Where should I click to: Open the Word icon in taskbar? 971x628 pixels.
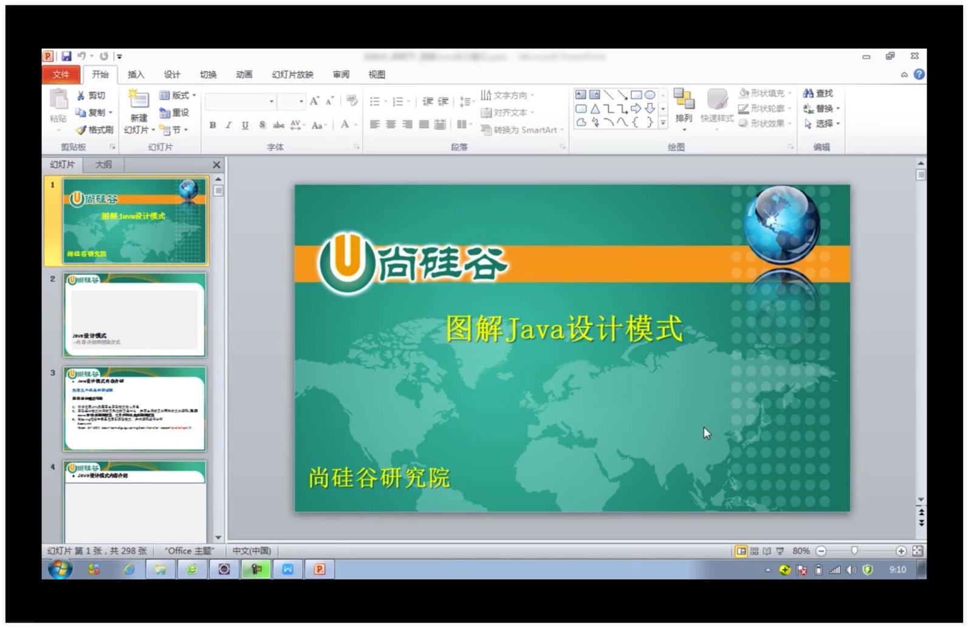(x=288, y=569)
